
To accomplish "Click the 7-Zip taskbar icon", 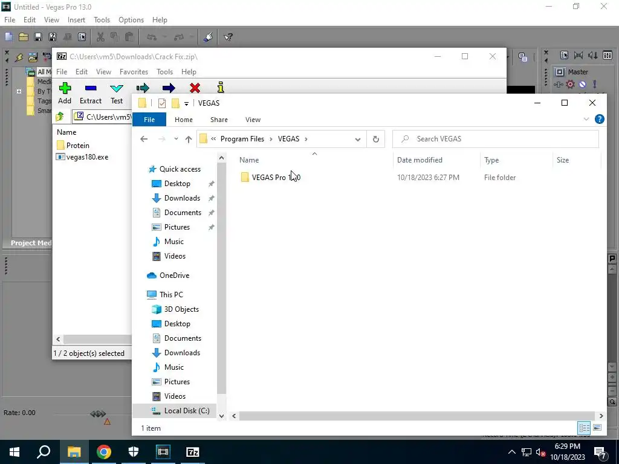I will (193, 452).
